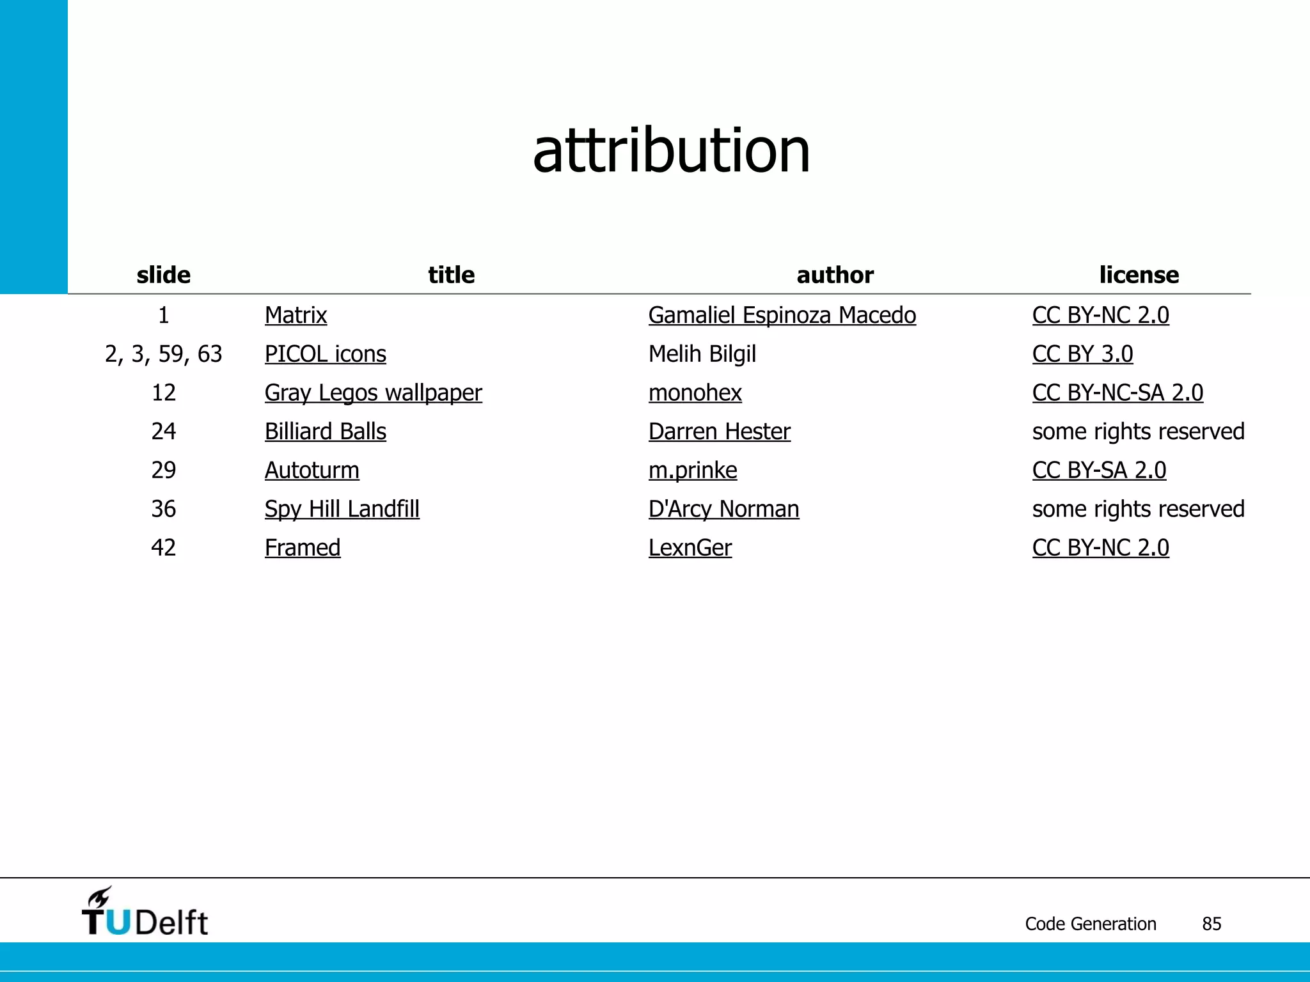This screenshot has height=982, width=1310.
Task: Select some rights reserved for Spy Hill Landfill
Action: [x=1139, y=510]
